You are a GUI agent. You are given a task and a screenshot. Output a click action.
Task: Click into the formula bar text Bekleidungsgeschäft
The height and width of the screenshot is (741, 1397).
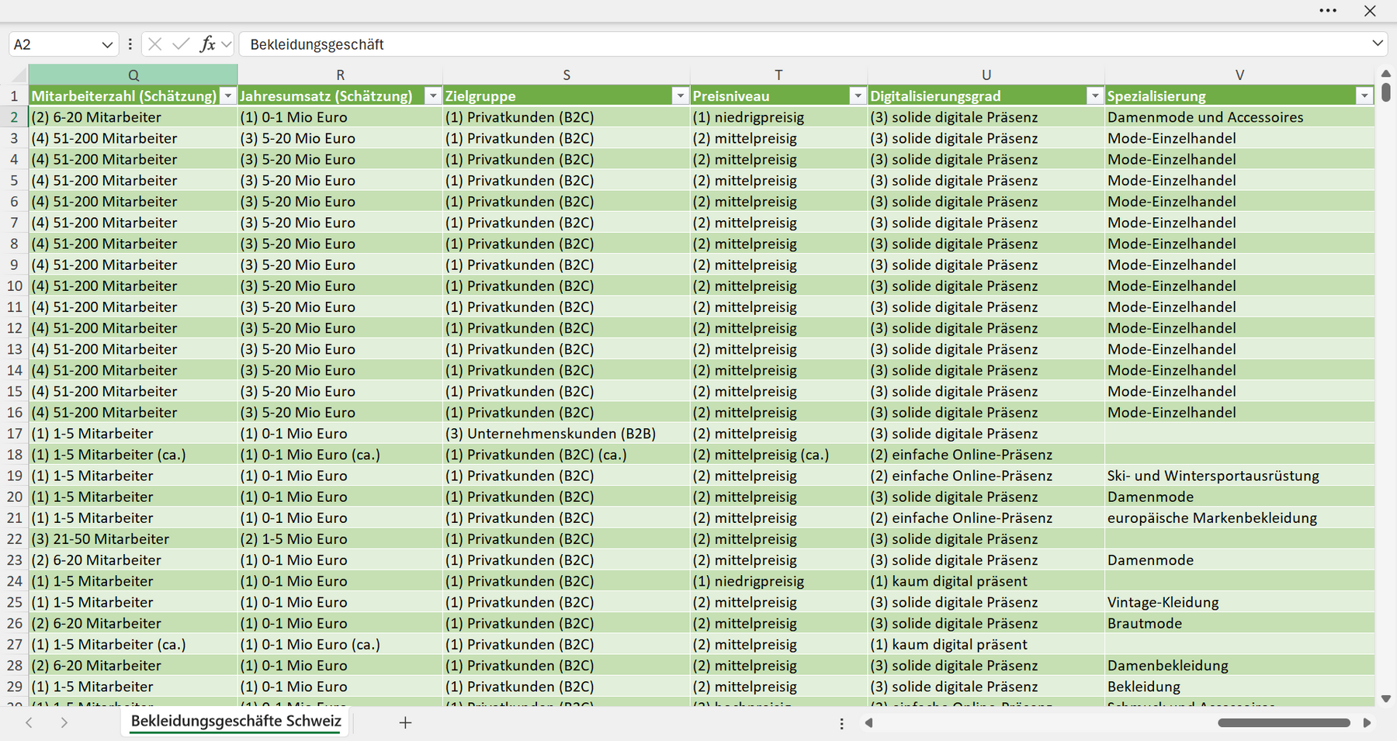(317, 44)
